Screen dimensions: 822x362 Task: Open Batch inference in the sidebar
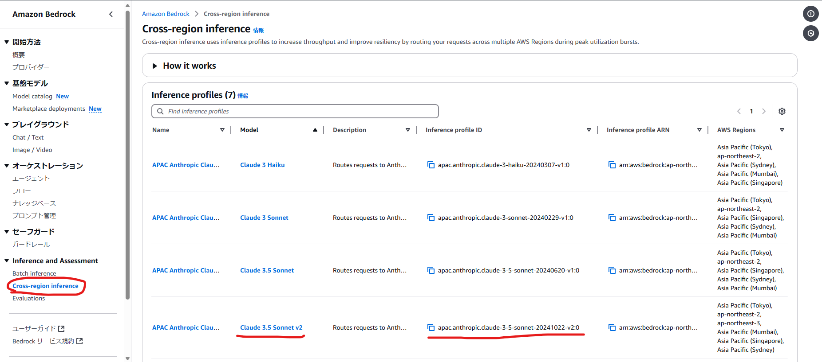(x=34, y=273)
